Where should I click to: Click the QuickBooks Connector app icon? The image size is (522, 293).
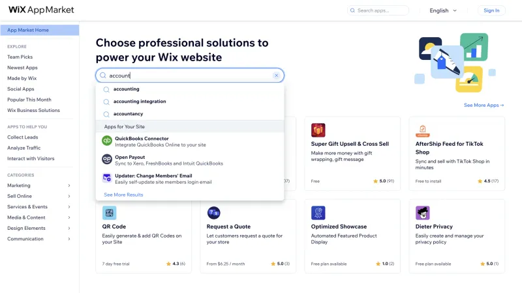click(x=107, y=141)
